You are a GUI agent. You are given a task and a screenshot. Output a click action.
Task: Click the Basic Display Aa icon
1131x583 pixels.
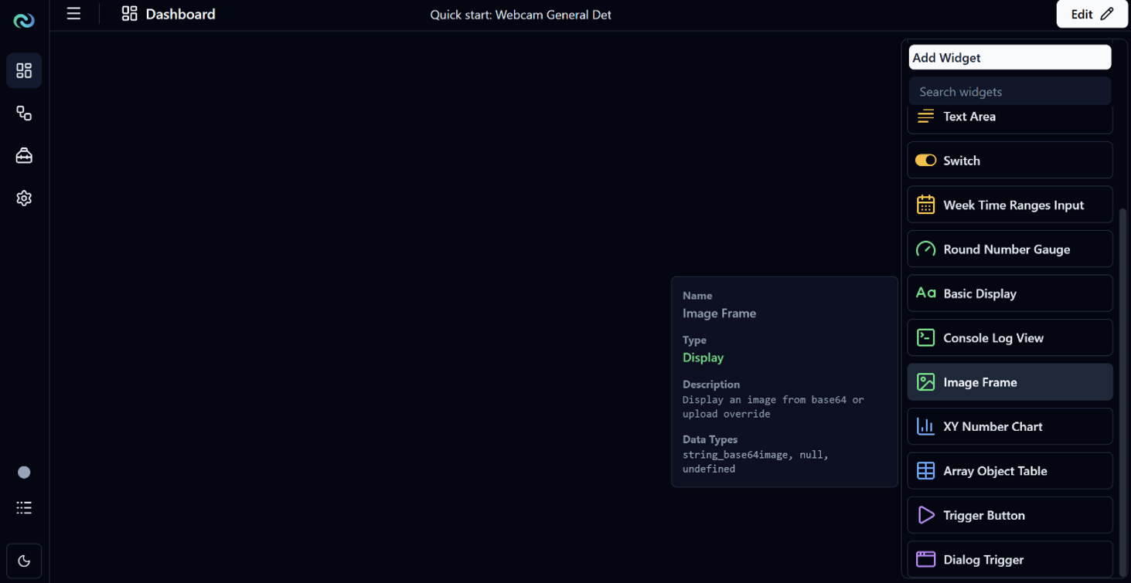pos(925,293)
